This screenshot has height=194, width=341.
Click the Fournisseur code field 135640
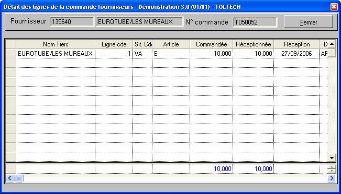point(72,22)
